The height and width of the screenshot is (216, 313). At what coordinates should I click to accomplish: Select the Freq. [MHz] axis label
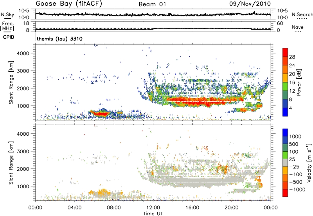tap(7, 26)
